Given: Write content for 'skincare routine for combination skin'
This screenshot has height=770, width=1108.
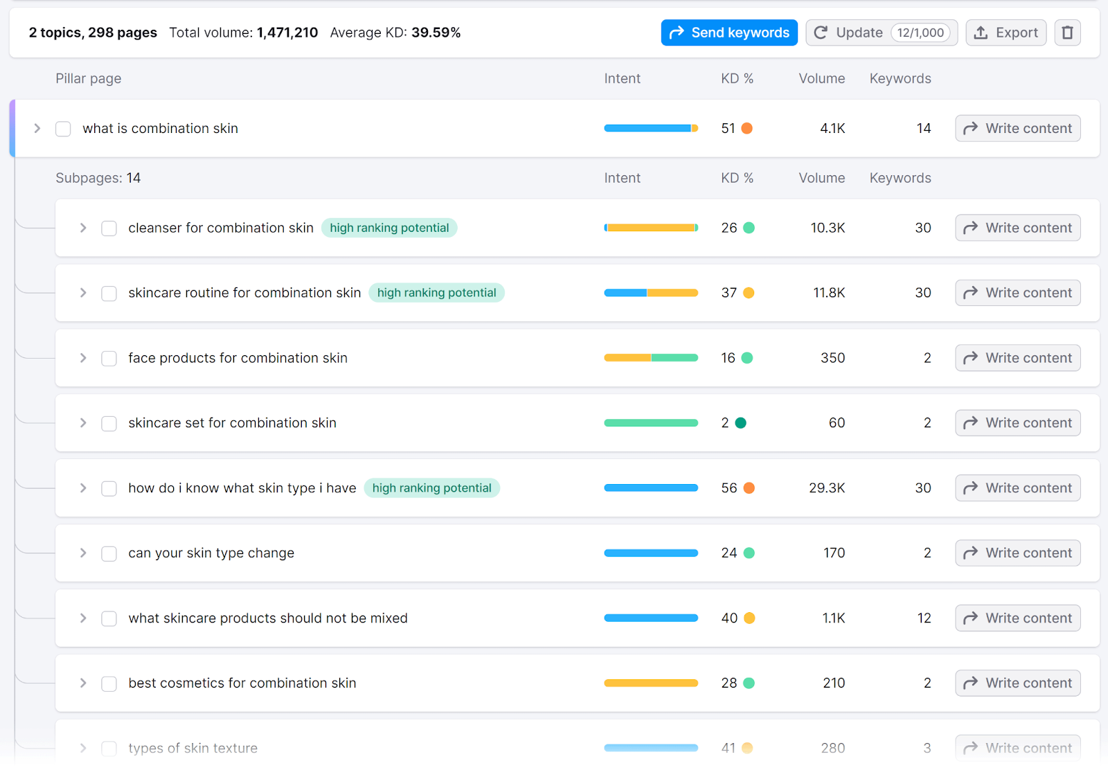Looking at the screenshot, I should point(1018,293).
